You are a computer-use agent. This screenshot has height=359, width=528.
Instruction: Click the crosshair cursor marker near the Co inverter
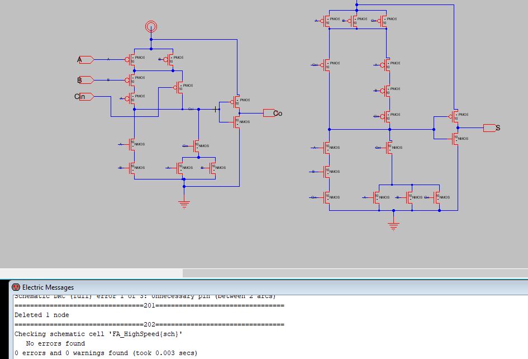click(x=217, y=110)
